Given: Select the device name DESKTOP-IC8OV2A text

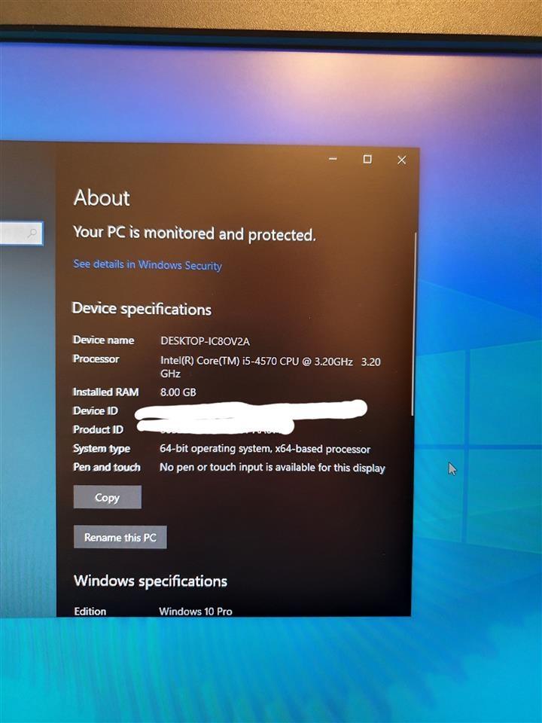Looking at the screenshot, I should 205,341.
